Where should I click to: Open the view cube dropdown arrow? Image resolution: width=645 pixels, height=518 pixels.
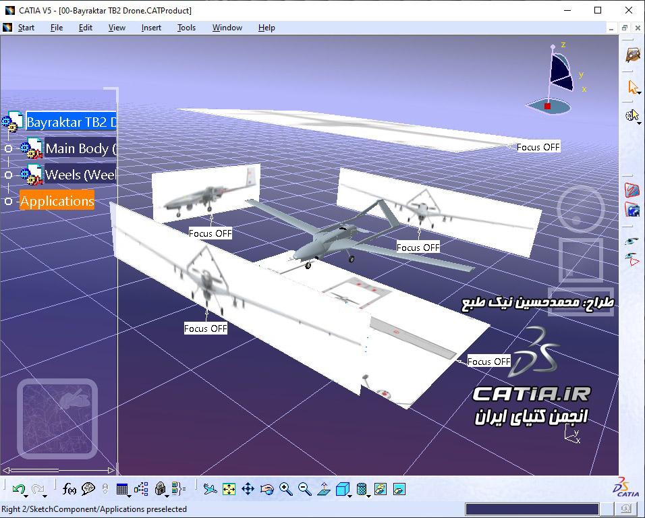pyautogui.click(x=349, y=496)
